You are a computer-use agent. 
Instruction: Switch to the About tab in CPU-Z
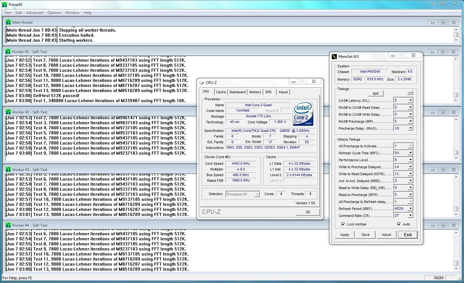coord(283,92)
